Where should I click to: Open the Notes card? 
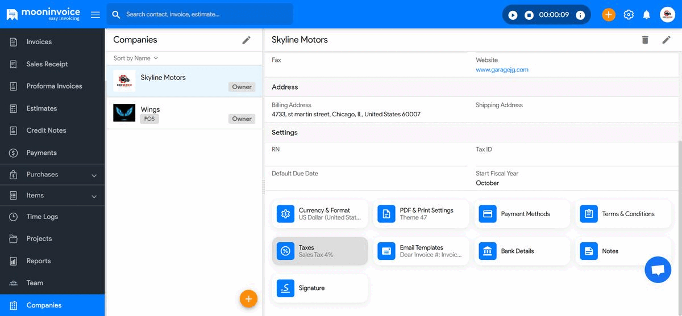[x=623, y=251]
